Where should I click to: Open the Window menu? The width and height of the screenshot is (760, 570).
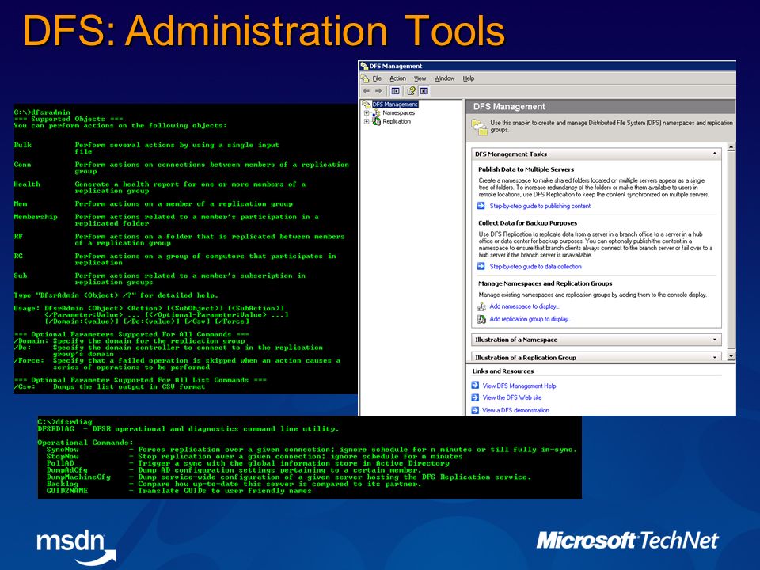tap(444, 78)
